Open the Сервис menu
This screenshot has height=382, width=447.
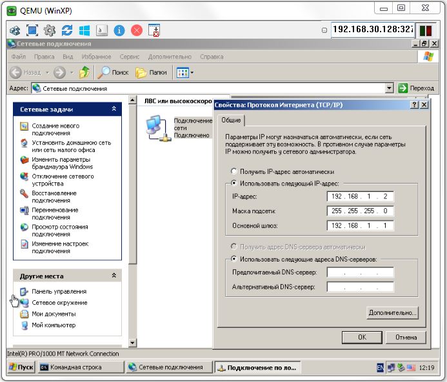pos(130,57)
